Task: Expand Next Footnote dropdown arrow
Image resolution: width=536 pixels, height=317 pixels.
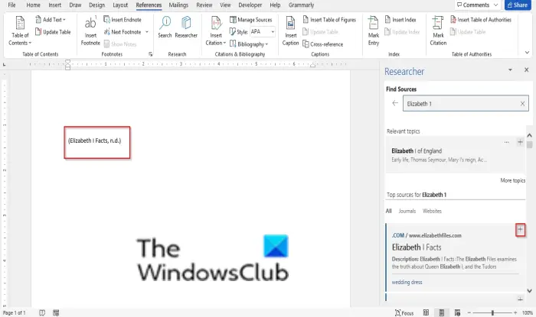Action: [147, 32]
